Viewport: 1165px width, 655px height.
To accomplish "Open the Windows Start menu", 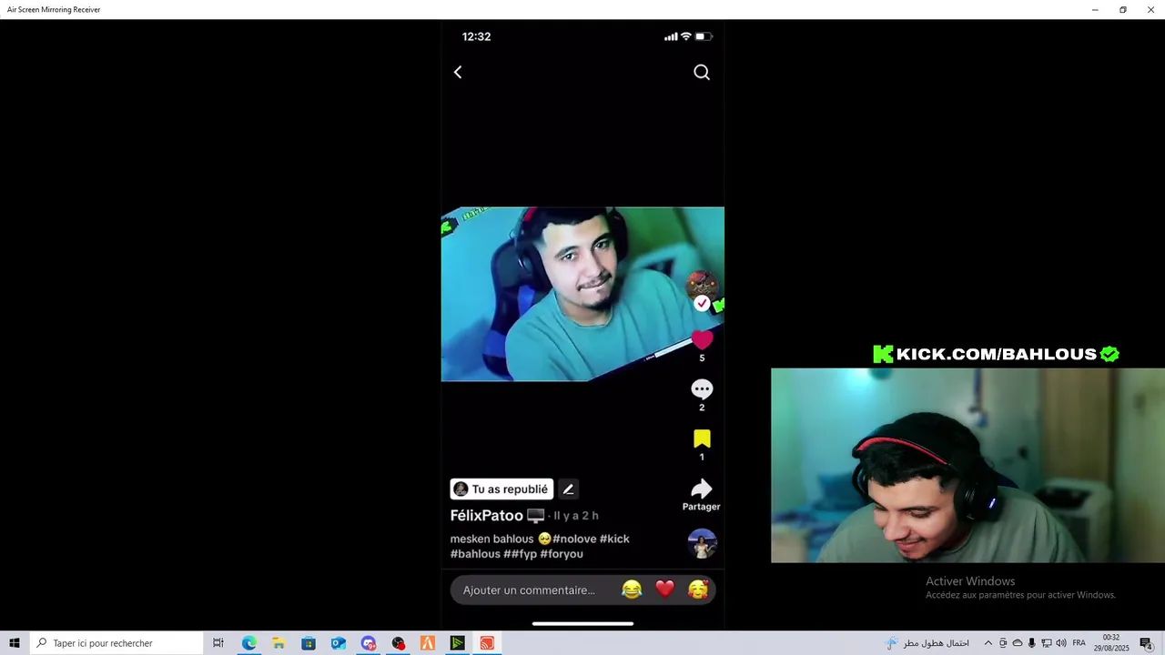I will click(x=15, y=643).
